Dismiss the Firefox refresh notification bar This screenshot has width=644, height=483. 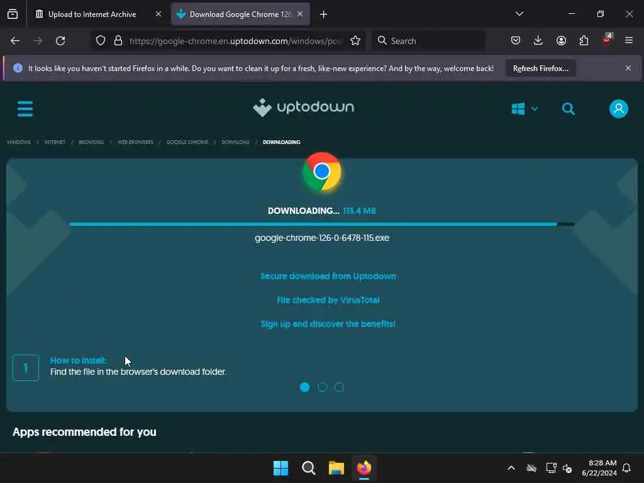tap(628, 68)
